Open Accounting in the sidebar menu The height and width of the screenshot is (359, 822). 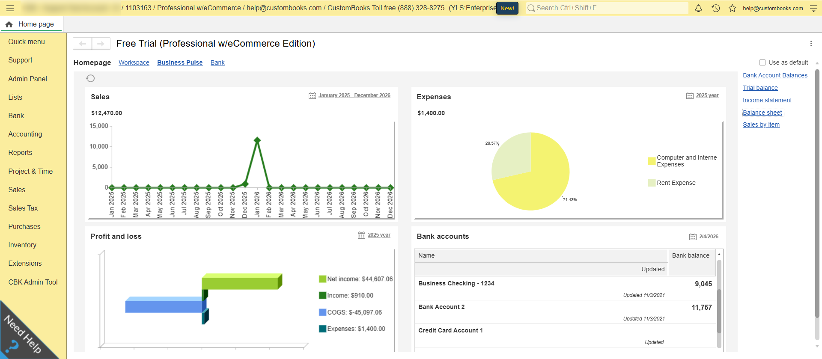click(x=25, y=134)
